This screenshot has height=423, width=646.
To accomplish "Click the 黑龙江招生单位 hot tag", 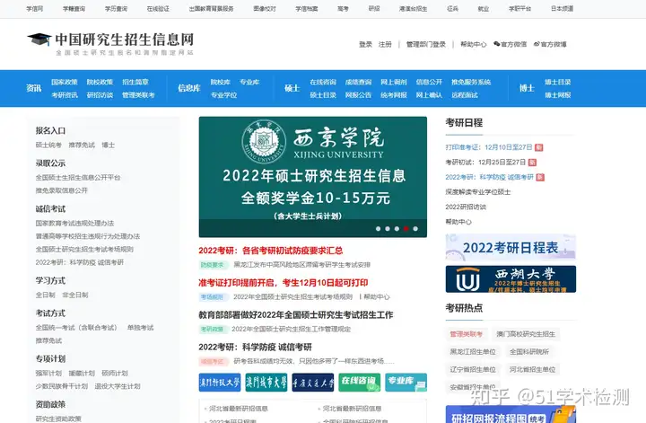I will [x=473, y=352].
